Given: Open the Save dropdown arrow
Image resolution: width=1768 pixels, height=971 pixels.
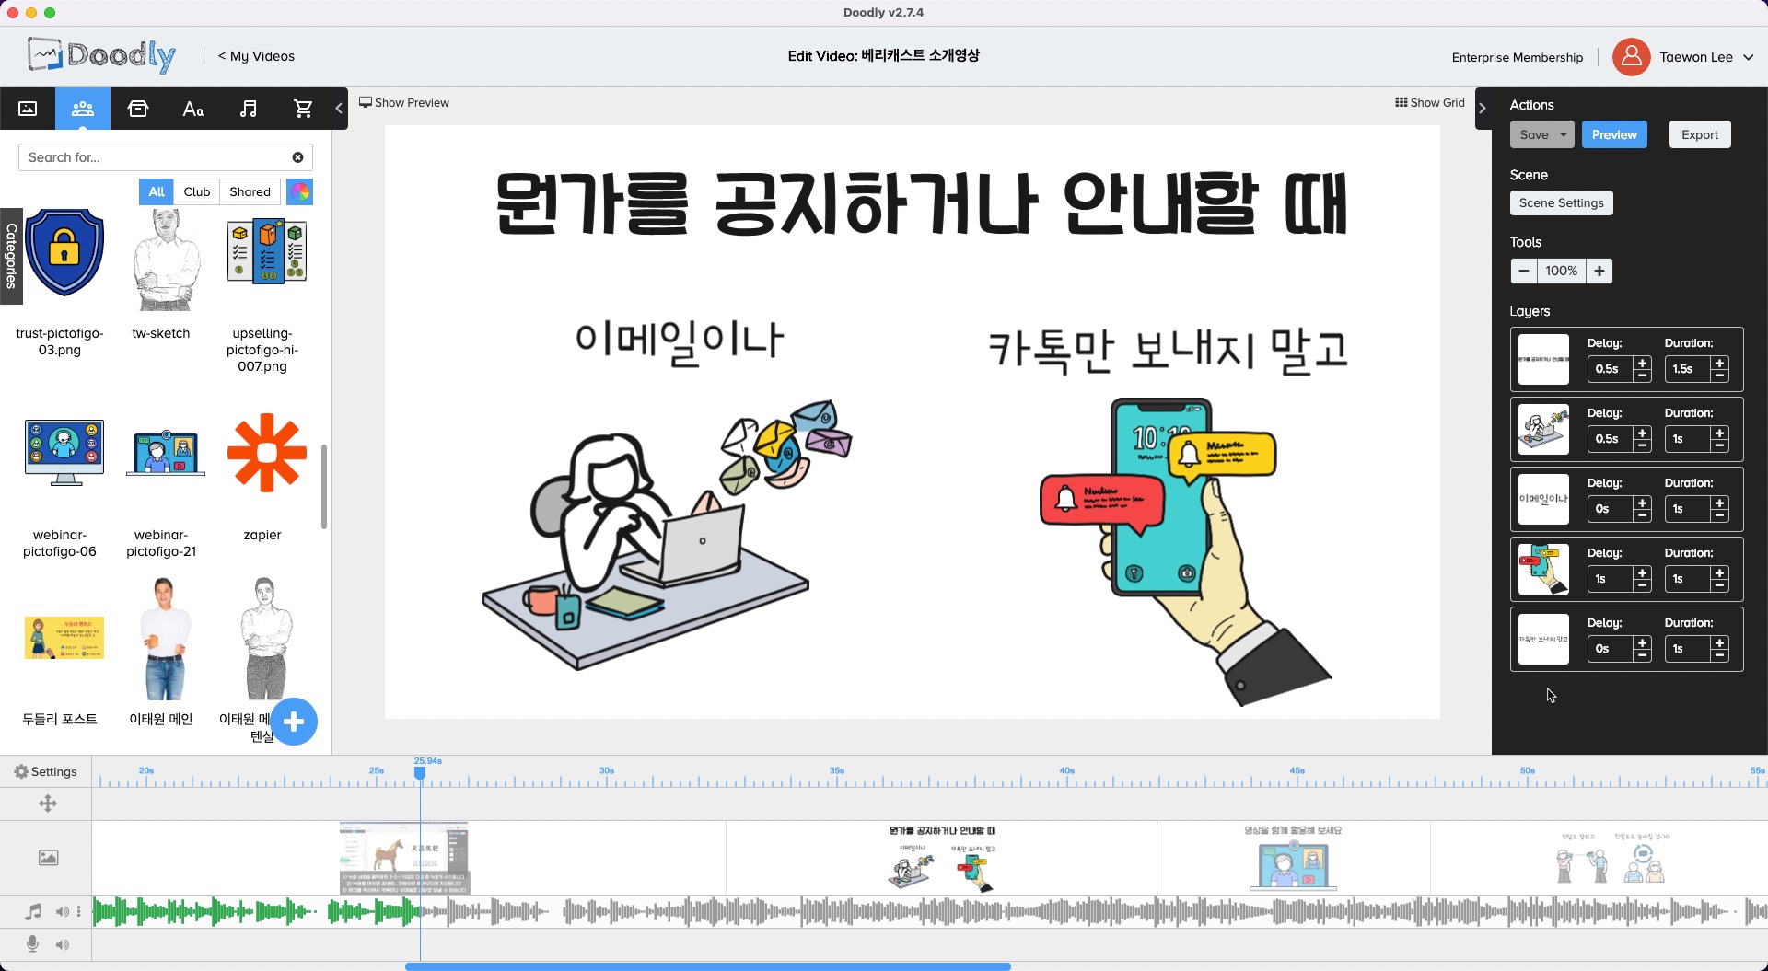Looking at the screenshot, I should [1564, 134].
